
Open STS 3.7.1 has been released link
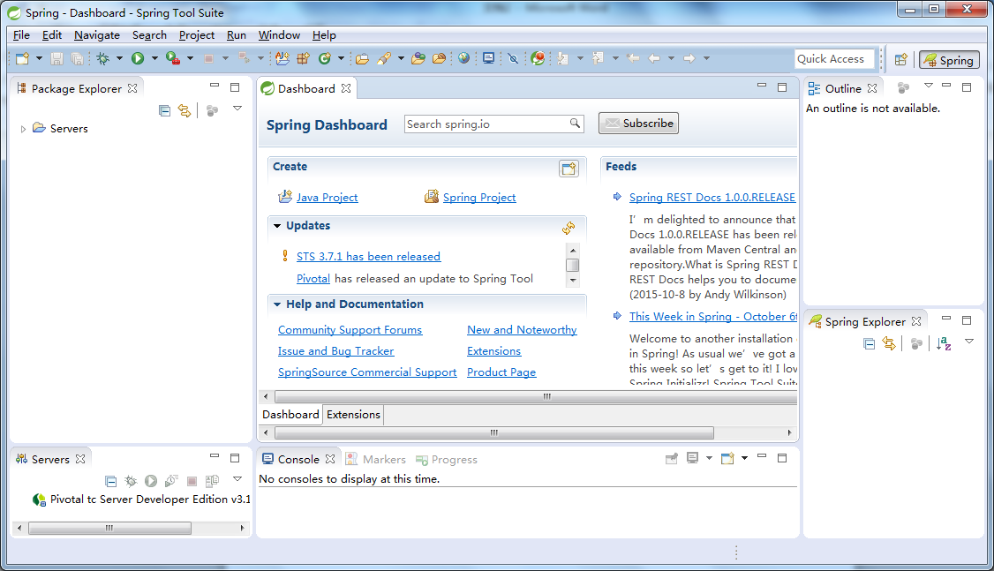click(x=368, y=256)
